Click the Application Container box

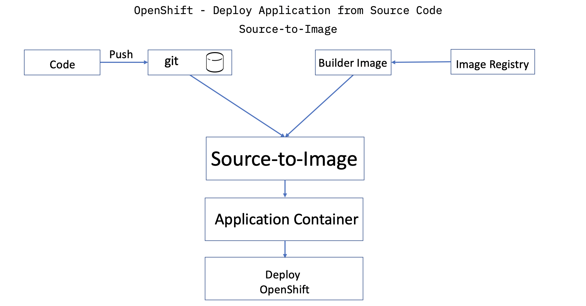(x=284, y=219)
